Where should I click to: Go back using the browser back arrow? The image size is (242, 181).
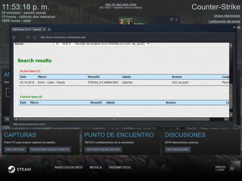tap(15, 38)
